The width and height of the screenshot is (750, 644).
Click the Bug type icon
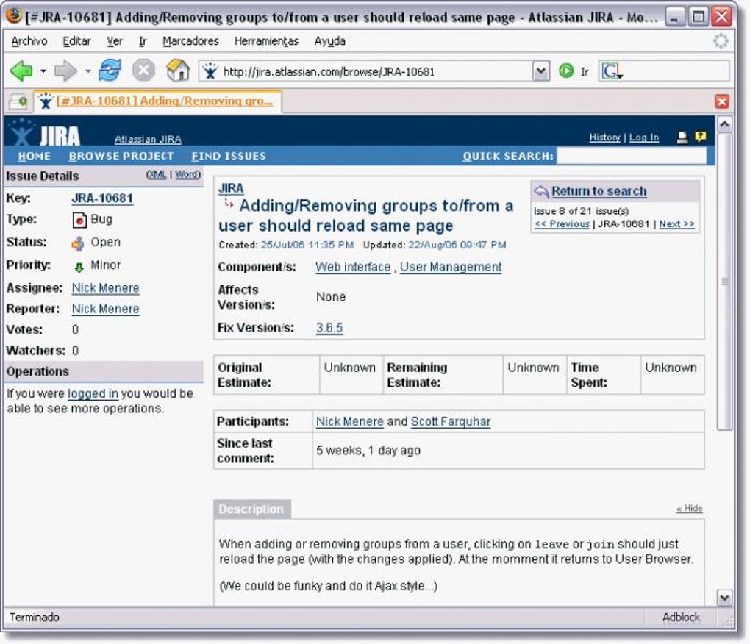click(79, 220)
